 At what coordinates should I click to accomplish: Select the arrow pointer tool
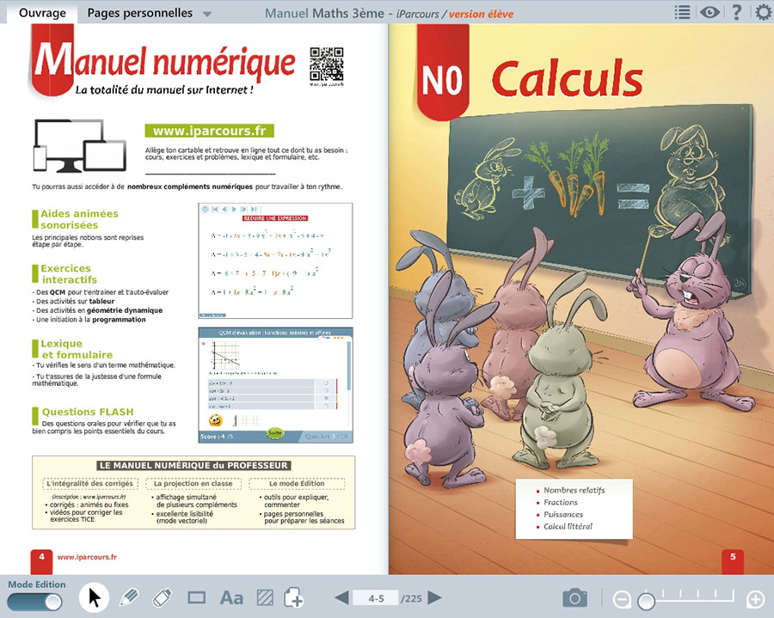coord(94,597)
